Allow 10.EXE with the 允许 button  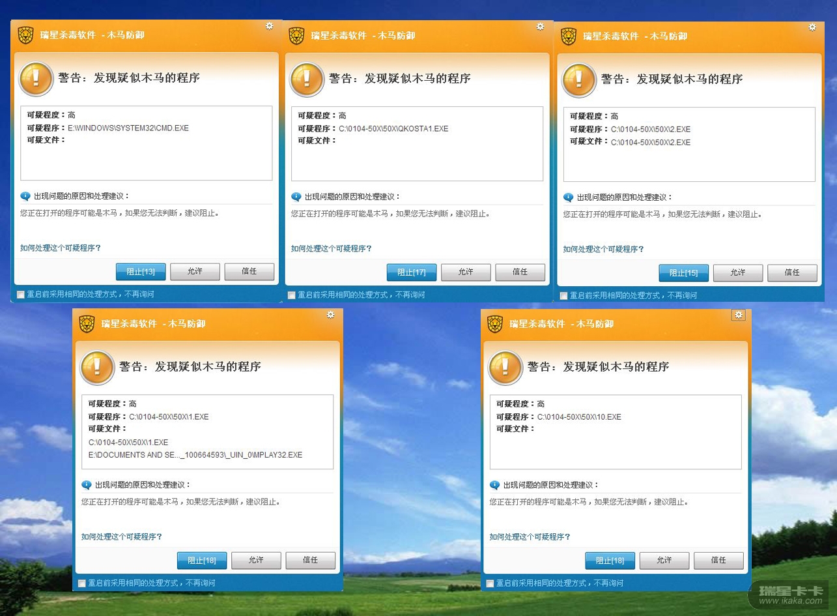[x=664, y=560]
